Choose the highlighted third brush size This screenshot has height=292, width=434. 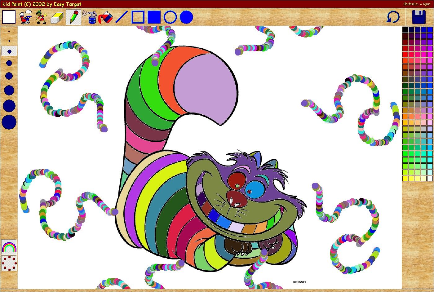(9, 51)
